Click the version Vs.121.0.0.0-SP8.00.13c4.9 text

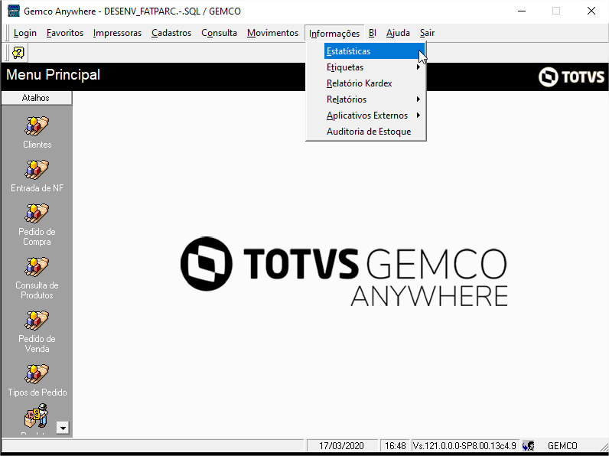[x=464, y=445]
